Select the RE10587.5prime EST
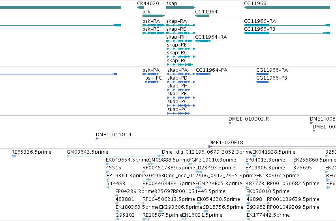Screen dimensions: 336x221 (x=146, y=219)
